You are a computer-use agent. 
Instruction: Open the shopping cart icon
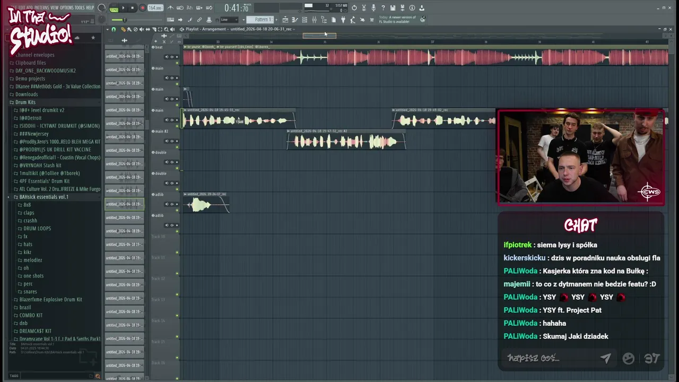(x=372, y=20)
